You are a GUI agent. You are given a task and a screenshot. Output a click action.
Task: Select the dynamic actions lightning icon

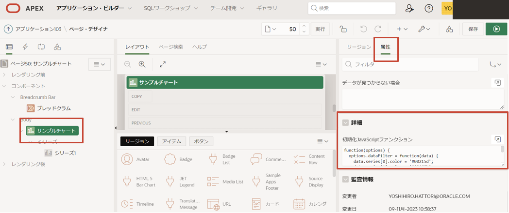coord(25,47)
